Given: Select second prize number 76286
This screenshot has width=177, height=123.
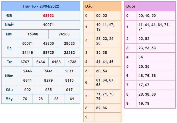Looking at the screenshot, I should [x=64, y=34].
